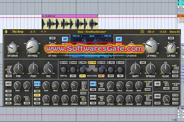Viewport: 184px width, 122px height.
Task: Click the large LP FREQ knob
Action: [151, 47]
